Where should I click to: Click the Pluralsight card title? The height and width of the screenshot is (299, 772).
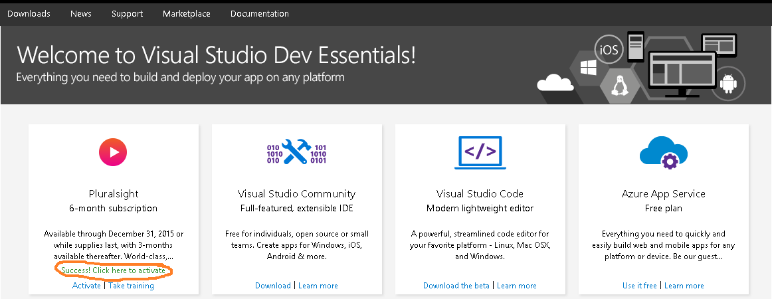114,194
